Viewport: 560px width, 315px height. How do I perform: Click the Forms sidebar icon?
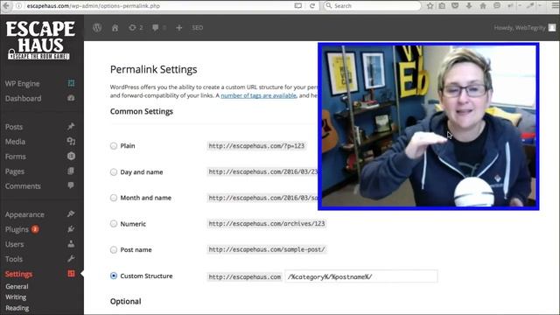(x=71, y=156)
